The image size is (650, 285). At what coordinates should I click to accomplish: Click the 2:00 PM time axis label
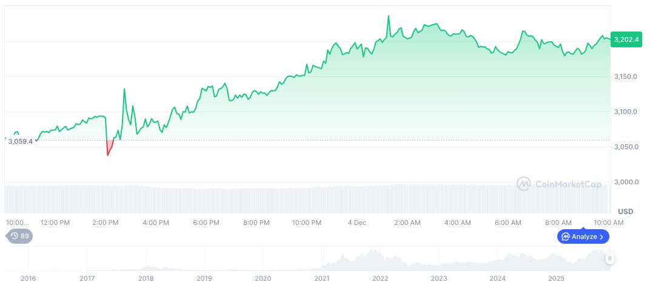tap(106, 223)
